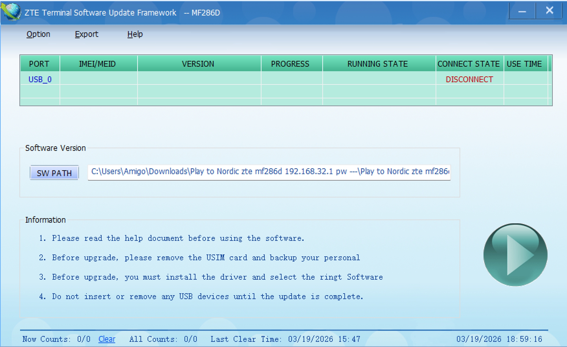The width and height of the screenshot is (567, 347).
Task: Click the VERSION column header
Action: pos(198,64)
